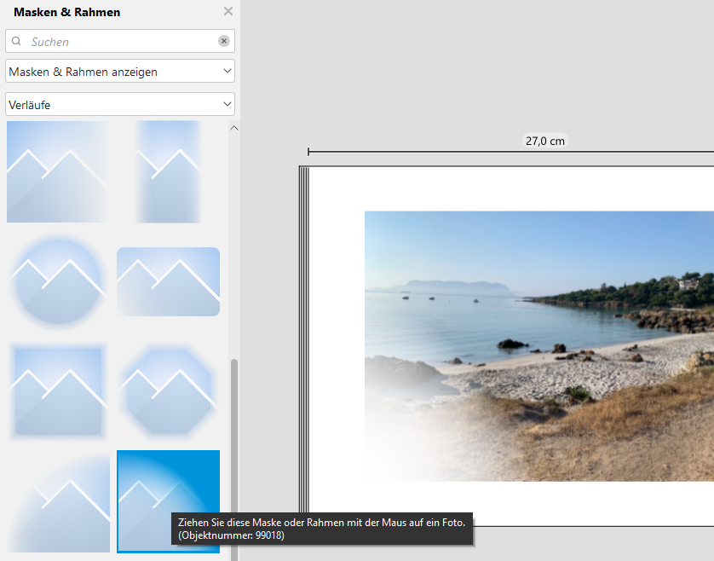Close the Masken & Rahmen panel
This screenshot has height=561, width=714.
(x=227, y=12)
